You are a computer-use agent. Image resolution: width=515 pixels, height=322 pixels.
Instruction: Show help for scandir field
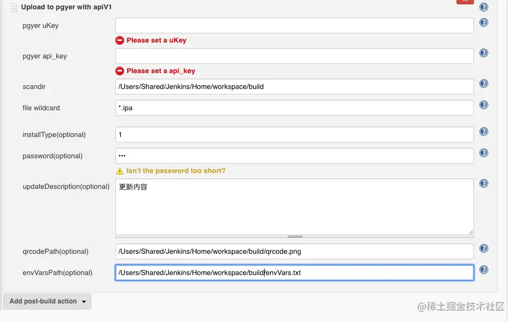point(483,84)
